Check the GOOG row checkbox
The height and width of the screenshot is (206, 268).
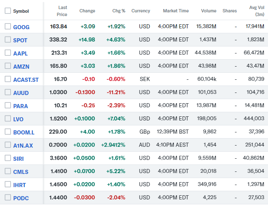coord(8,27)
